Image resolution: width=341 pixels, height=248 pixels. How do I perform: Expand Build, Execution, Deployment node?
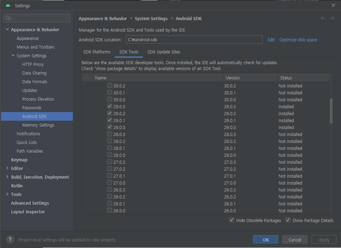[7, 177]
